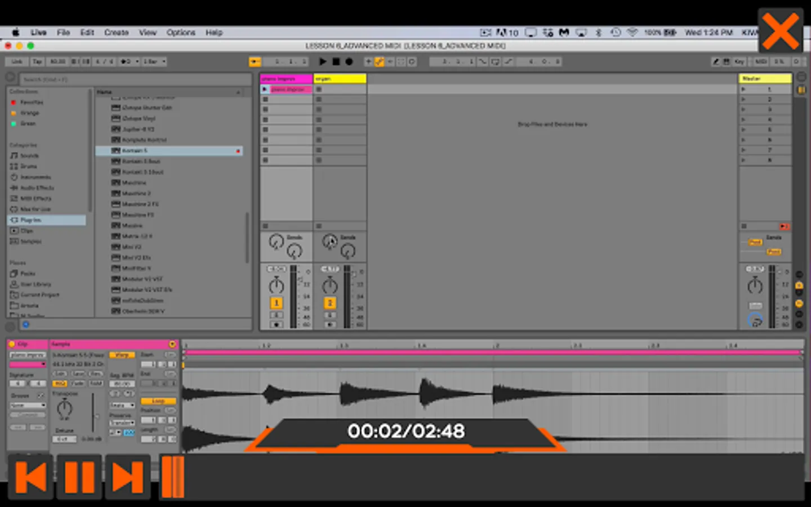
Task: Click the orange video progress handle
Action: 173,477
